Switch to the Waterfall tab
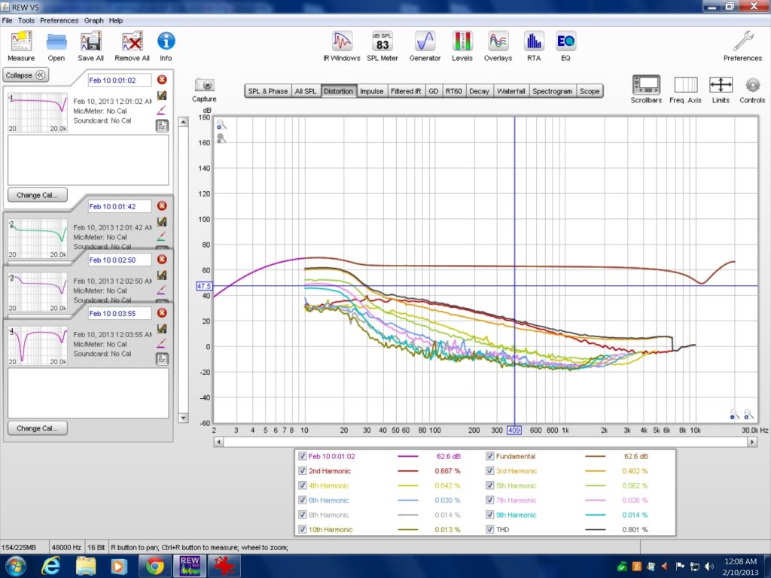This screenshot has height=578, width=771. tap(511, 91)
